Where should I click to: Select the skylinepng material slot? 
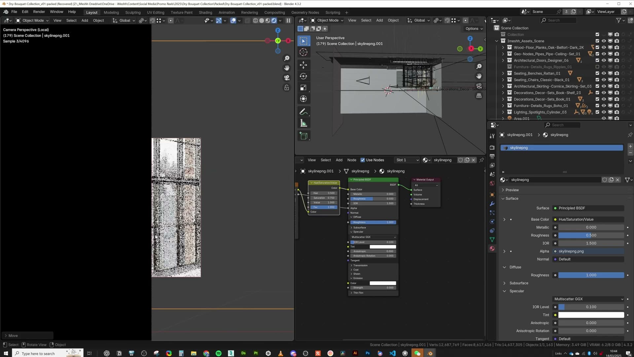[562, 148]
